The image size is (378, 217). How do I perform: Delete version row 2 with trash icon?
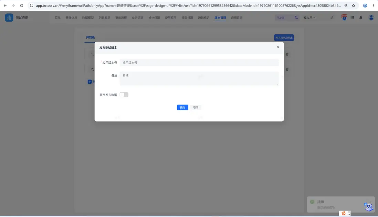pyautogui.click(x=287, y=69)
